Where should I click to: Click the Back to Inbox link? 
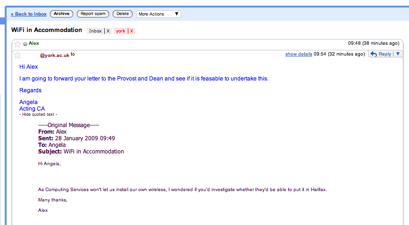coord(29,14)
